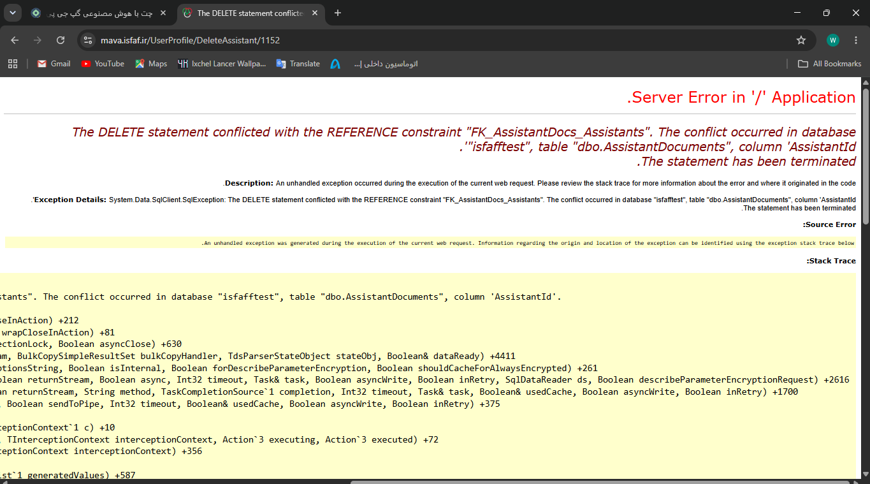Click the stack trace line ending +4411
The height and width of the screenshot is (484, 870).
coord(257,356)
